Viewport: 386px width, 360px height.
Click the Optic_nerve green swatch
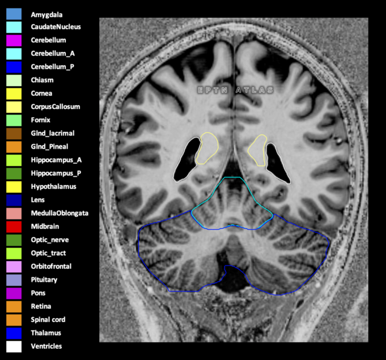[14, 240]
